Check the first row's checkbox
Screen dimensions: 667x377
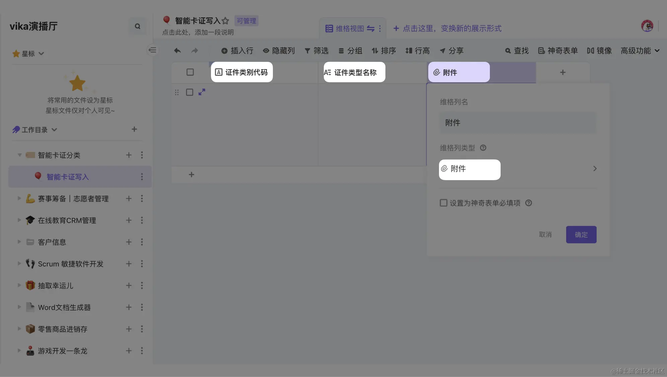pos(190,92)
